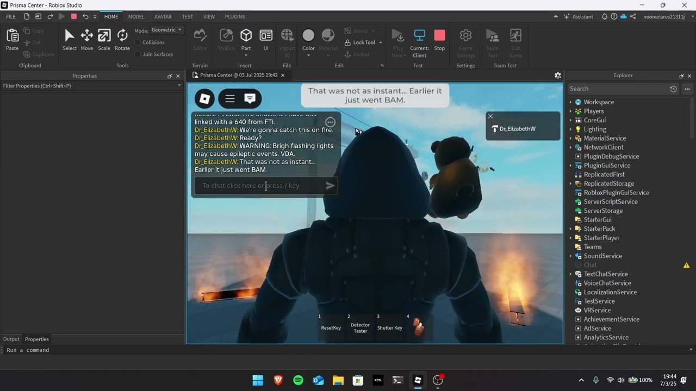Image resolution: width=696 pixels, height=391 pixels.
Task: Toggle the in-game chat window icon
Action: [250, 98]
